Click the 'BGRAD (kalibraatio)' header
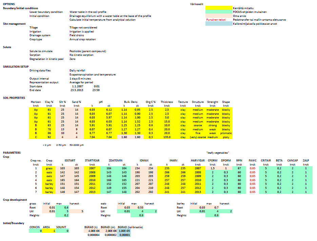 pyautogui.click(x=131, y=227)
